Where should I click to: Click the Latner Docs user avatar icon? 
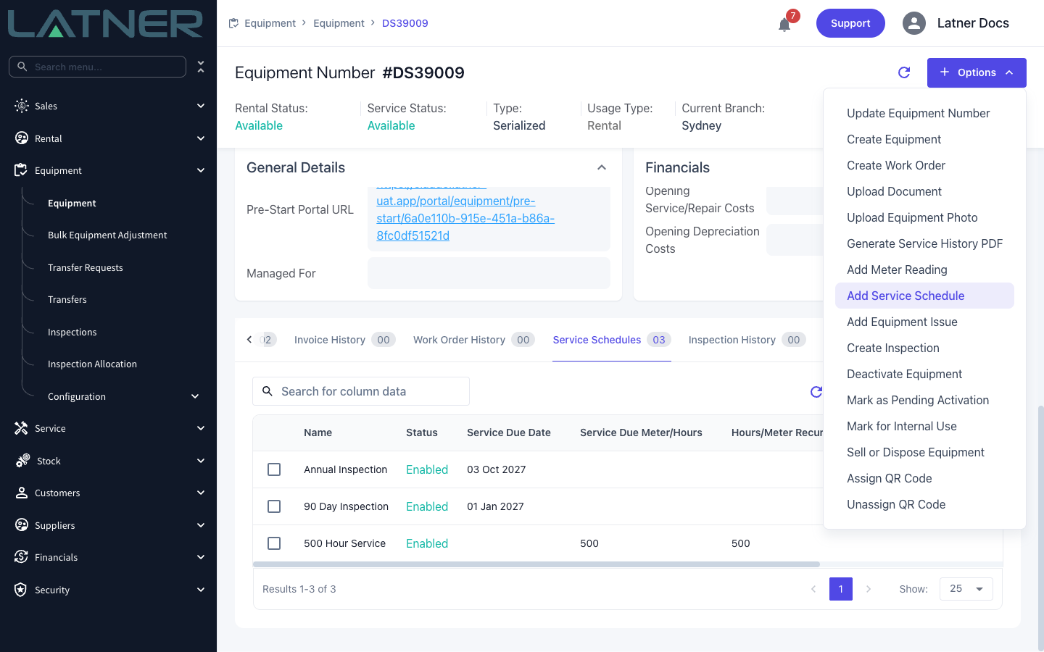pos(914,23)
